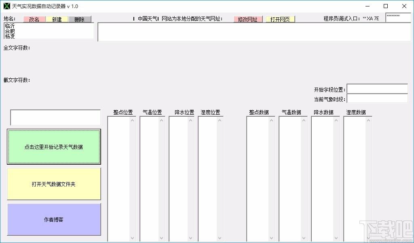Viewport: 414px width, 243px height.
Task: Click the text box above the record button
Action: click(55, 117)
